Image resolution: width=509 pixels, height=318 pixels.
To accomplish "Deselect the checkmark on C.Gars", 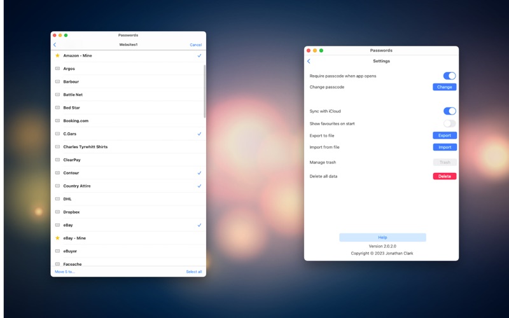I will pos(199,134).
